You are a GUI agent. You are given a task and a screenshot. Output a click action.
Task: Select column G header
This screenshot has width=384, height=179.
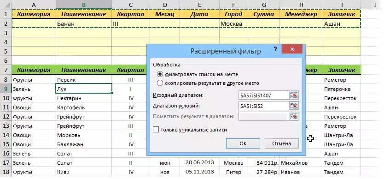point(264,5)
